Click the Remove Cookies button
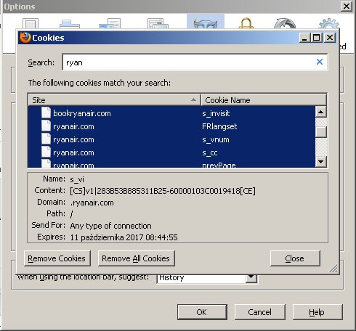 (x=57, y=258)
